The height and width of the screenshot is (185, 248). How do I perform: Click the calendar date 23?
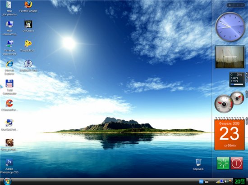[229, 134]
